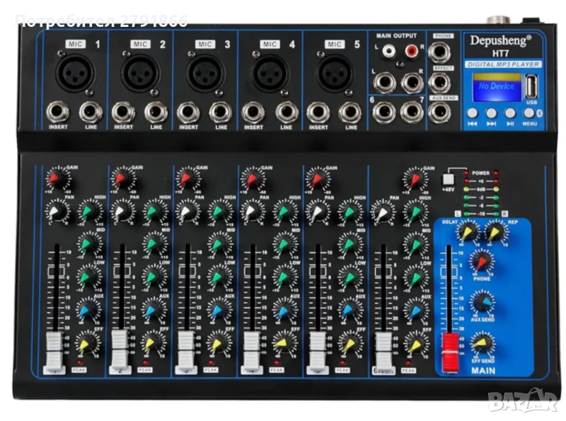Click the yellow DELAY knob
The height and width of the screenshot is (421, 566).
pyautogui.click(x=468, y=231)
